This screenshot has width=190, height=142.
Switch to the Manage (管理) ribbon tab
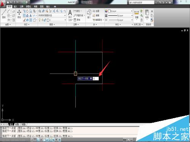[42, 6]
